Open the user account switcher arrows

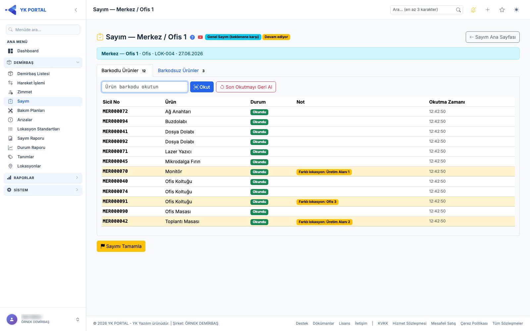pyautogui.click(x=78, y=319)
